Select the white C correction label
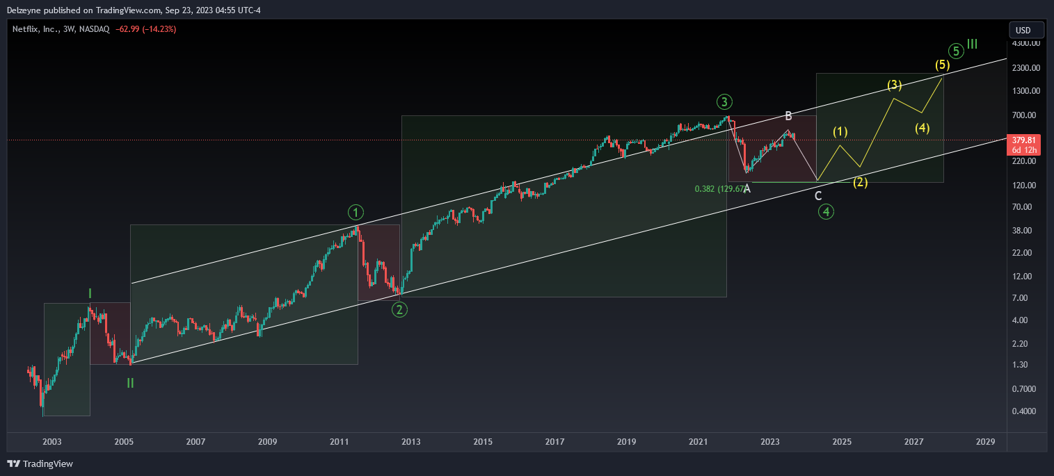 [x=818, y=196]
